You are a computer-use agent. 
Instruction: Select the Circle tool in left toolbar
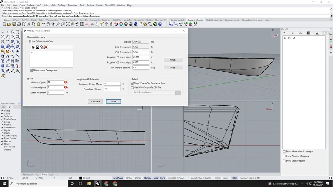(3, 37)
